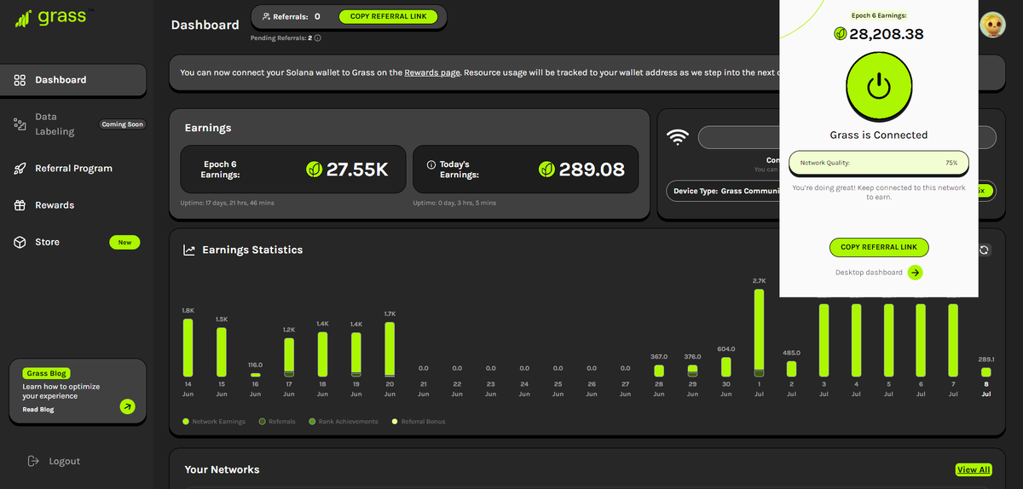Image resolution: width=1023 pixels, height=489 pixels.
Task: Click the 116.0 bar label
Action: coord(255,365)
